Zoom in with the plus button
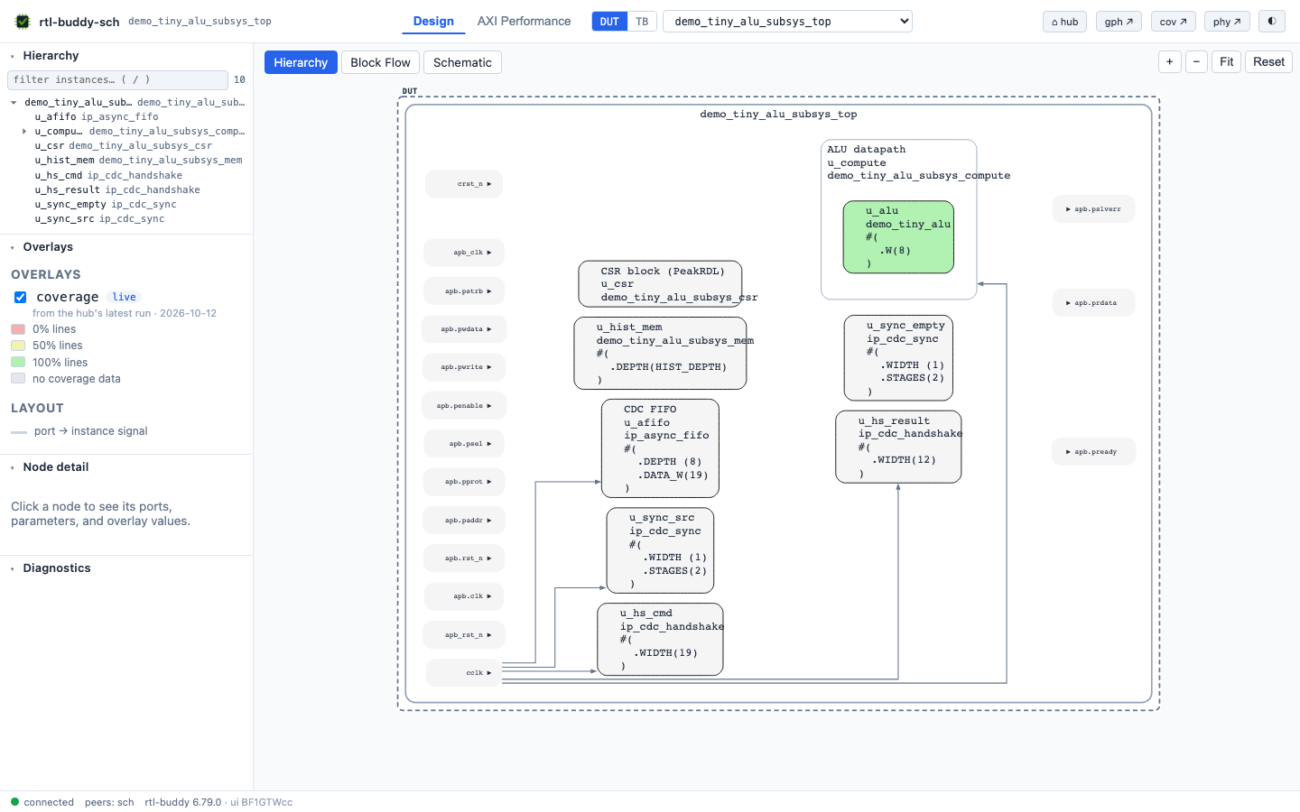 (1169, 62)
